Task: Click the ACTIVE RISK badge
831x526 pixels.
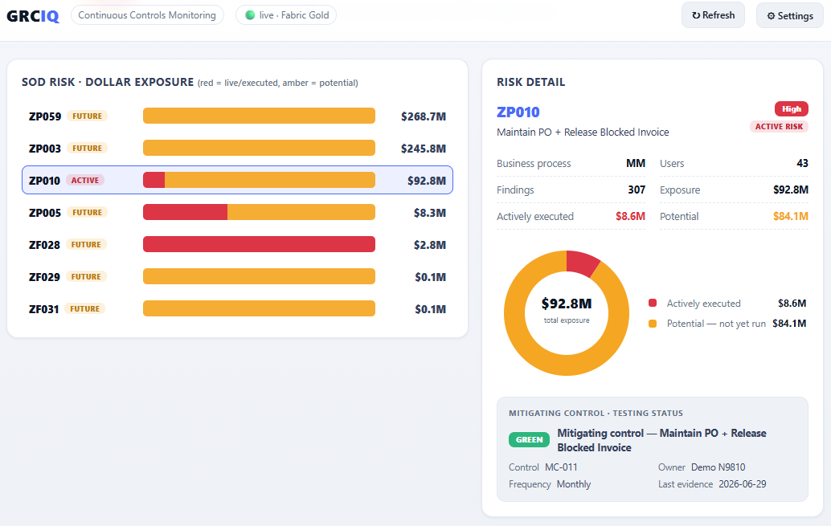Action: click(779, 127)
